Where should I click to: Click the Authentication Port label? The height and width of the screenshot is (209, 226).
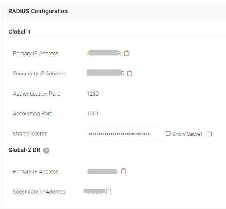pyautogui.click(x=36, y=94)
